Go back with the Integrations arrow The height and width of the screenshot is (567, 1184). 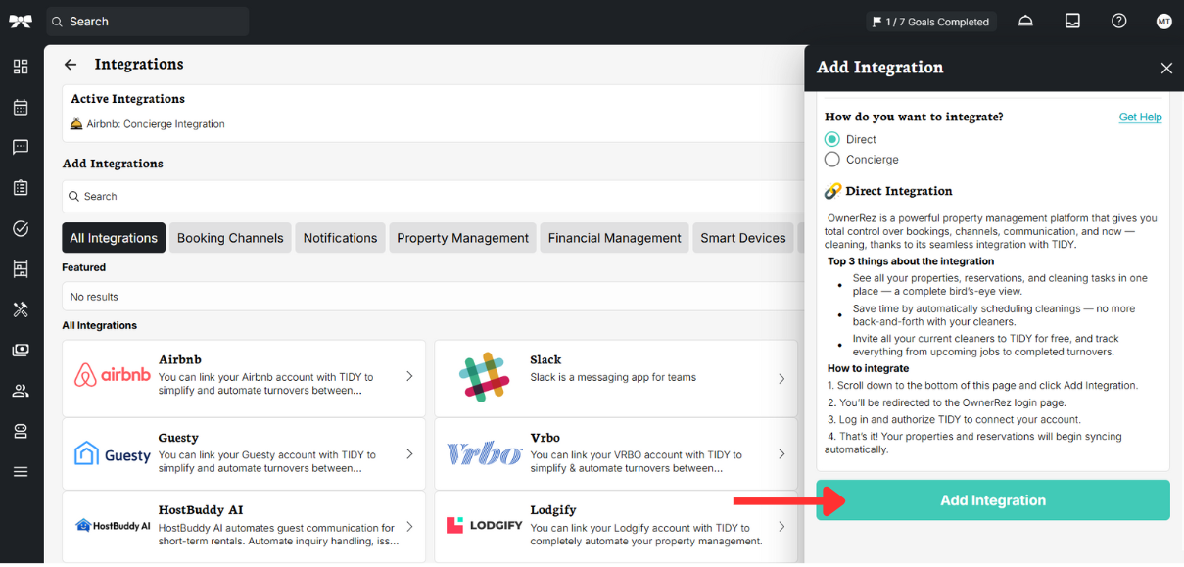click(x=71, y=65)
